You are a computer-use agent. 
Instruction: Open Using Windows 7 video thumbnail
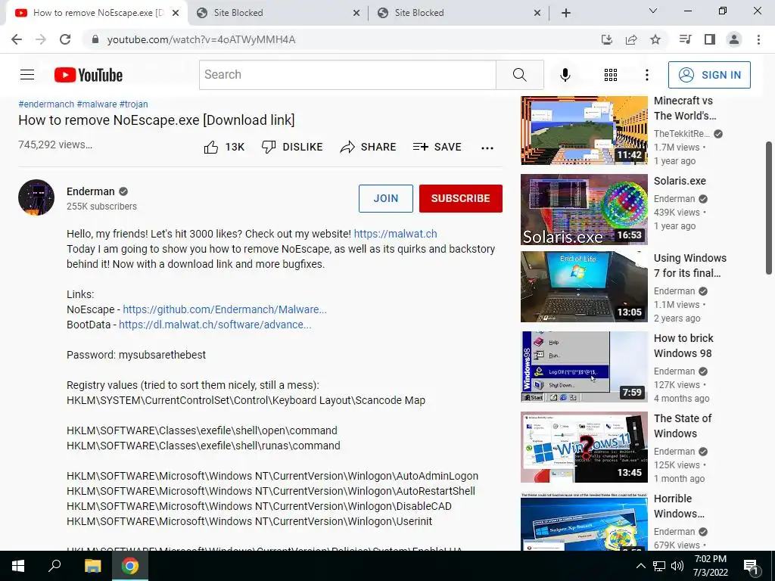(584, 287)
